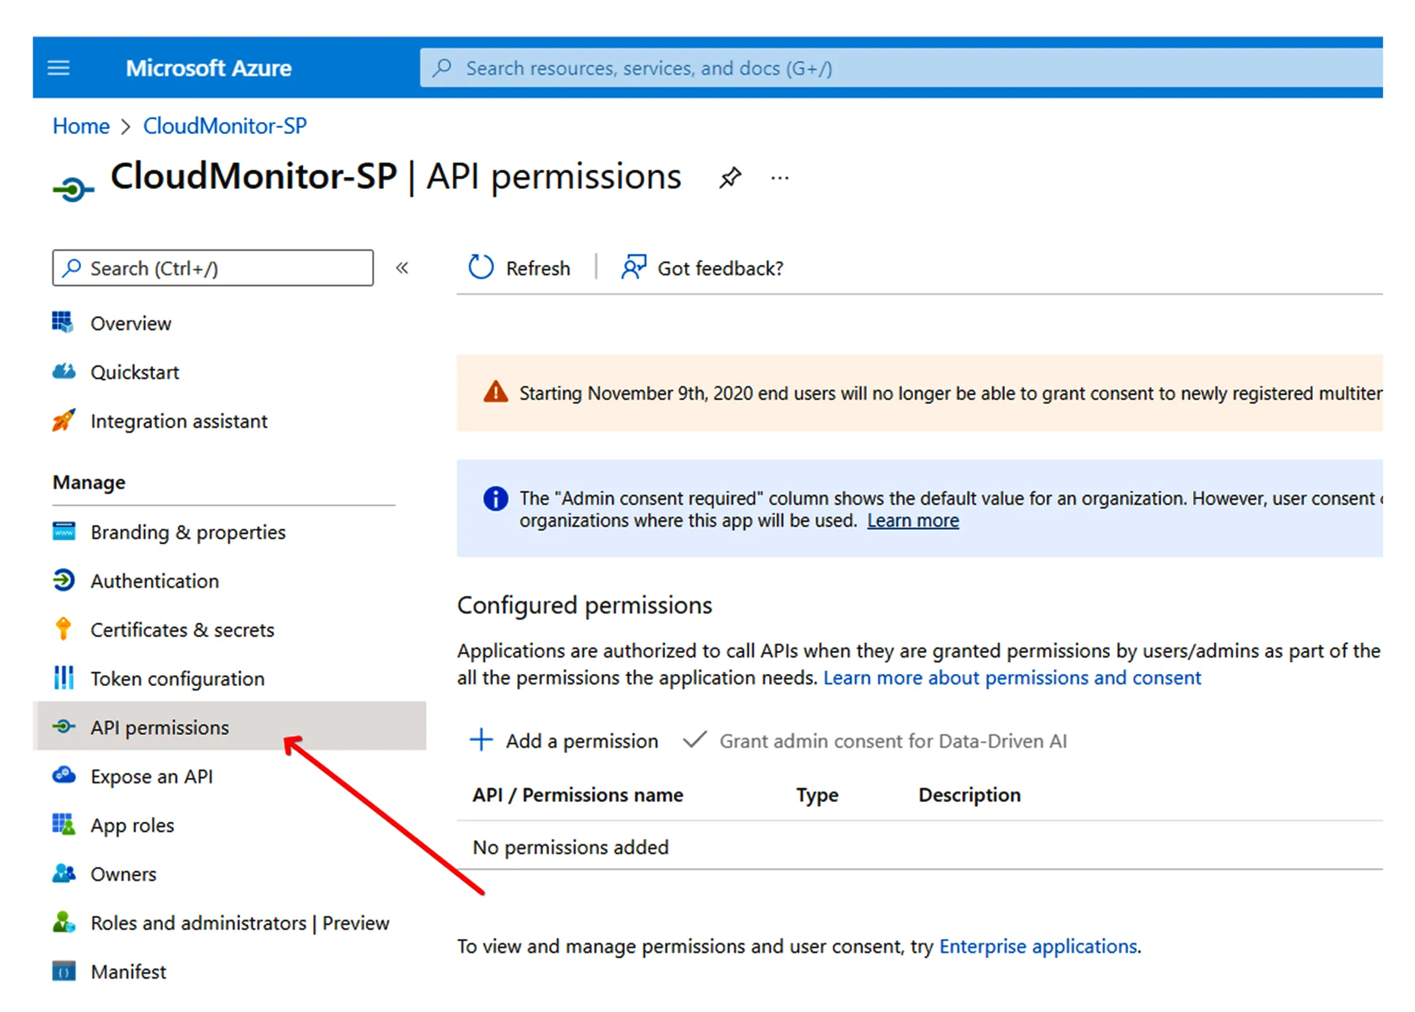Open Branding & properties

coord(188,532)
